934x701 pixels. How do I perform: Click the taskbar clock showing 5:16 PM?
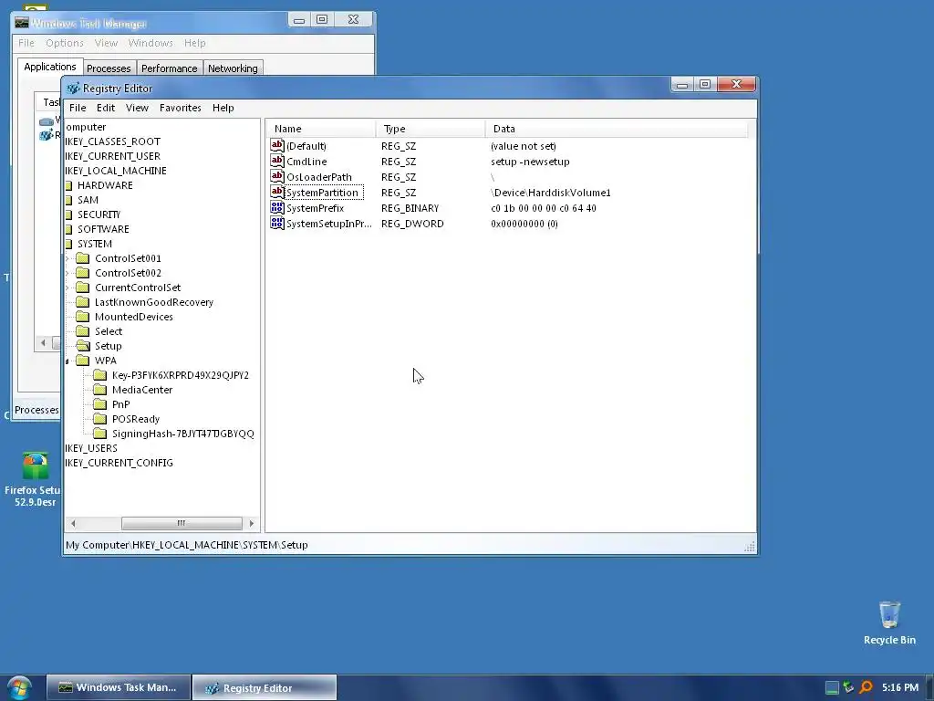pos(900,687)
